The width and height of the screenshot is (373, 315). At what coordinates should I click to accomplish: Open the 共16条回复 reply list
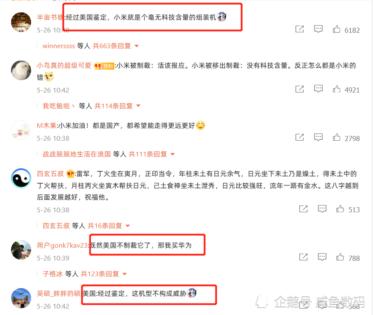(109, 225)
